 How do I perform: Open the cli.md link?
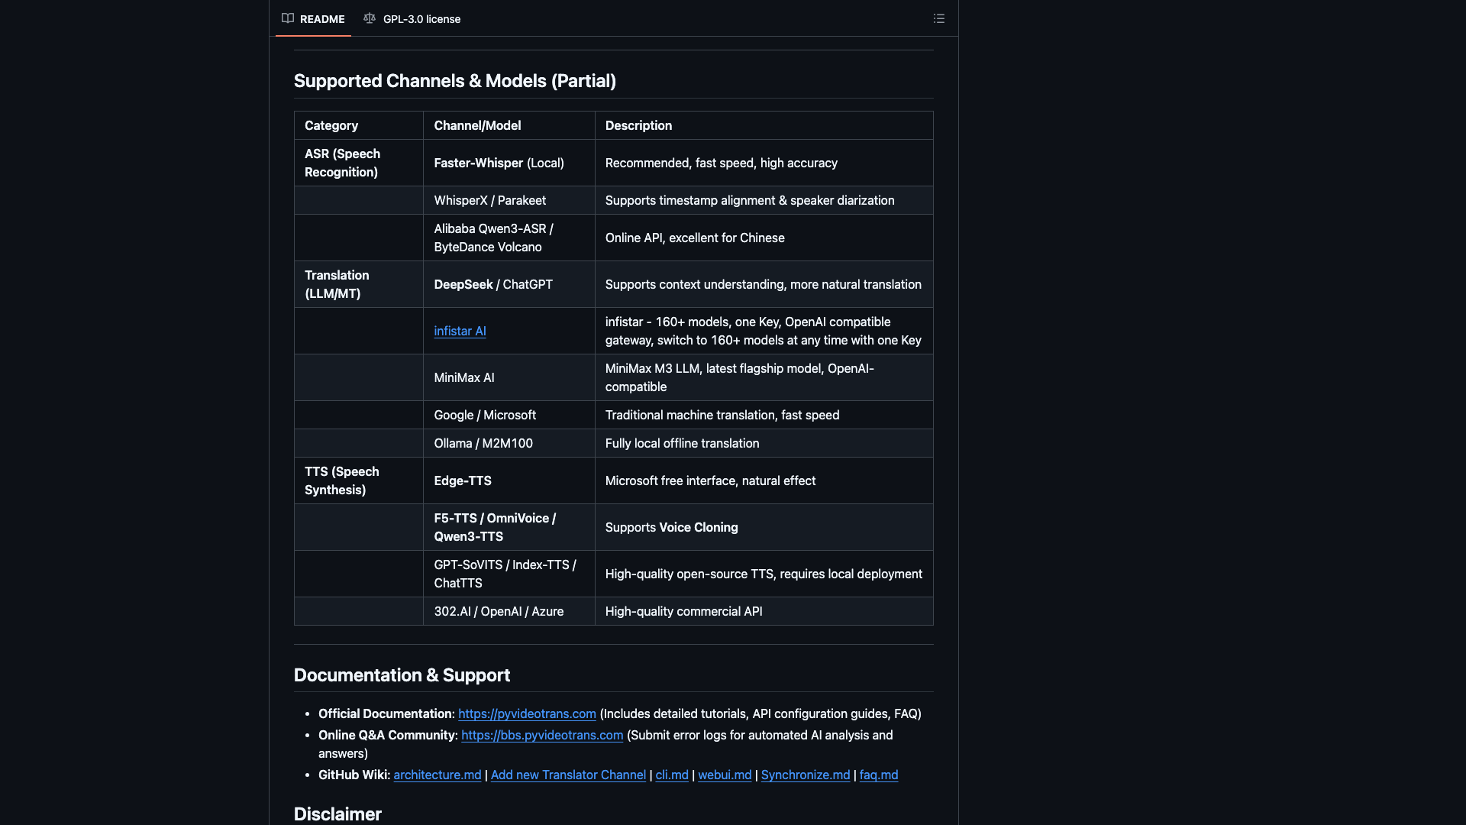[x=672, y=775]
